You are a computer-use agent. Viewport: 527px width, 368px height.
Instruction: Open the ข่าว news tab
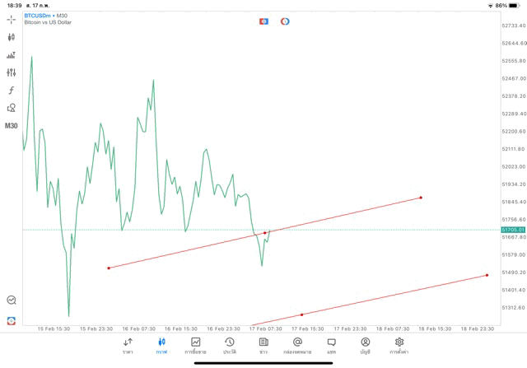pyautogui.click(x=263, y=345)
